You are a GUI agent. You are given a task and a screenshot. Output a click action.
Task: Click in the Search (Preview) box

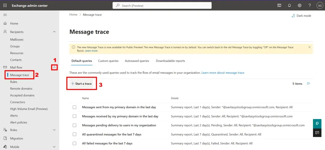click(x=162, y=6)
